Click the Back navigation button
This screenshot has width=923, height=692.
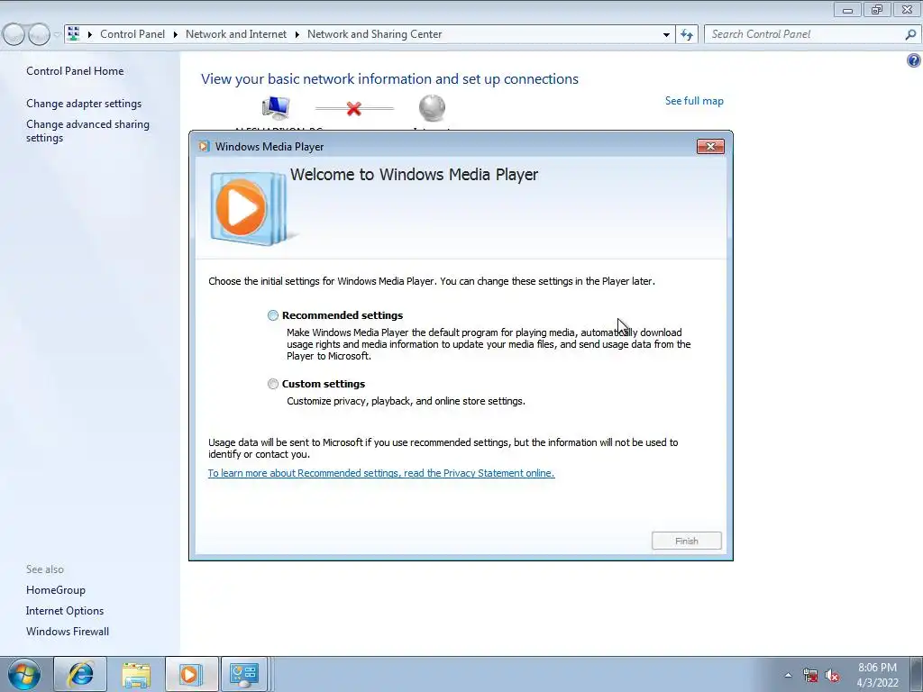tap(14, 35)
